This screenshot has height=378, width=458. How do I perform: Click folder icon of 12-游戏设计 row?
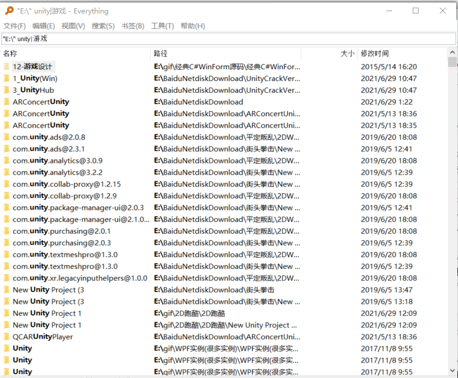click(x=6, y=67)
